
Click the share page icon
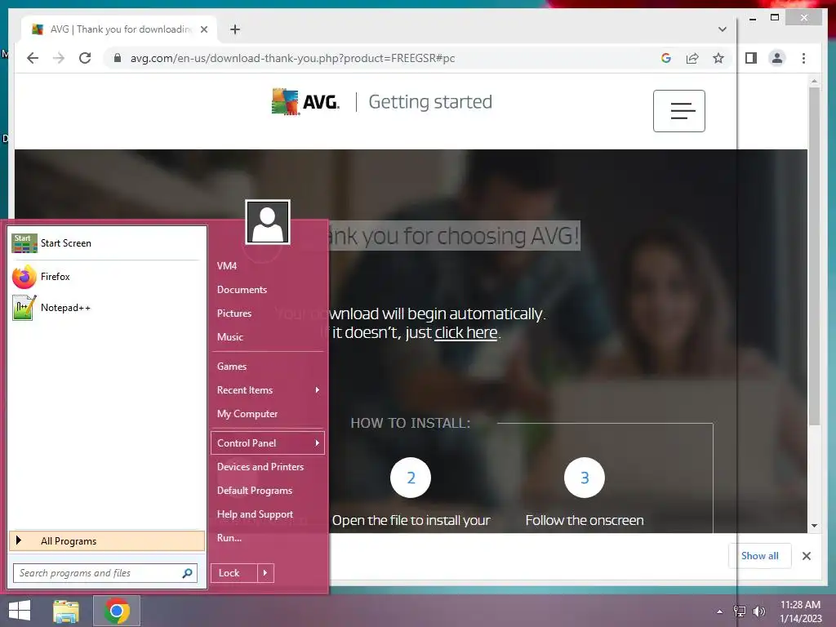click(x=692, y=58)
